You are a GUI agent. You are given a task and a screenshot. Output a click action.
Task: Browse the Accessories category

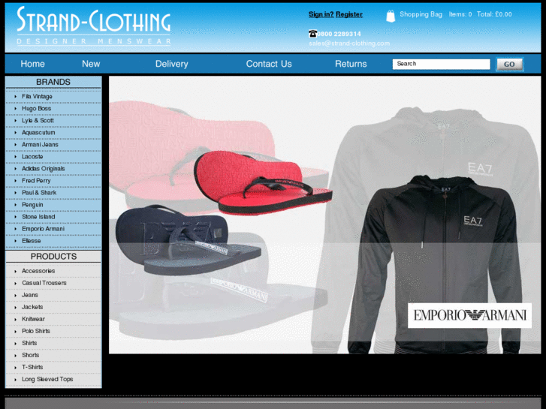pos(38,271)
